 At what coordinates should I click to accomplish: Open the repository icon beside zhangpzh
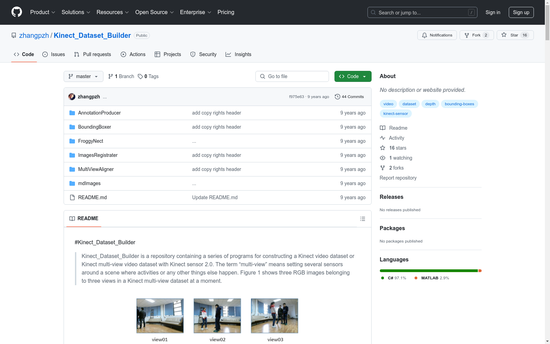[14, 35]
